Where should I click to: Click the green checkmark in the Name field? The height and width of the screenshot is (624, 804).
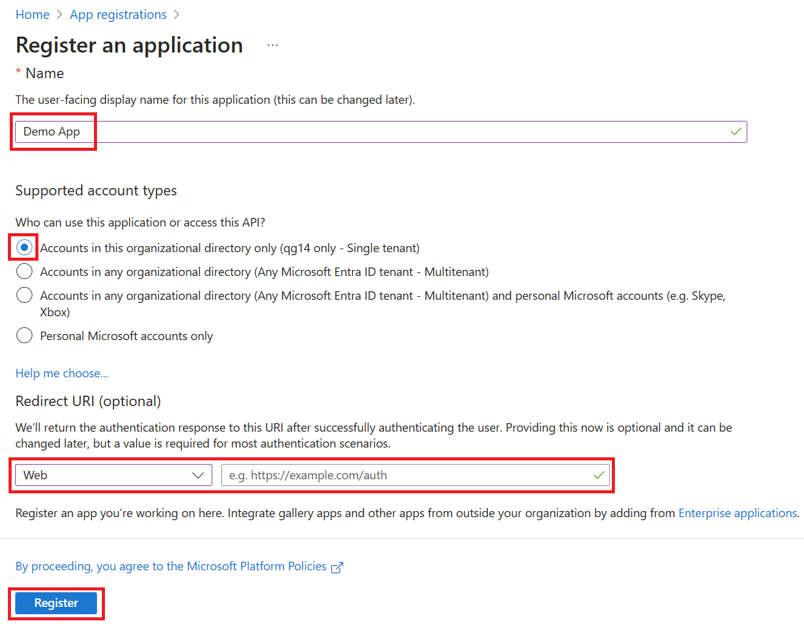(x=736, y=131)
